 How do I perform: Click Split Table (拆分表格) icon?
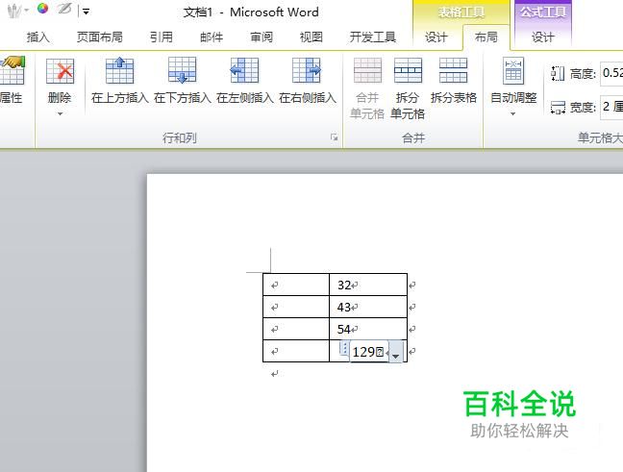pyautogui.click(x=453, y=71)
